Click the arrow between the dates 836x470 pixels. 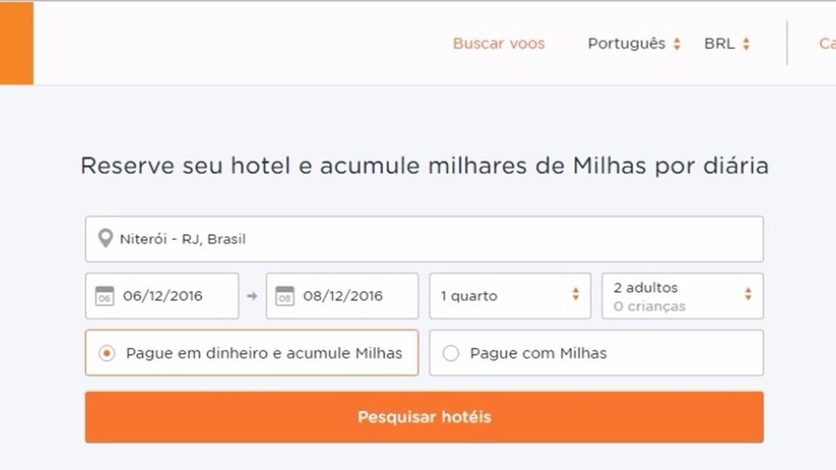[252, 296]
